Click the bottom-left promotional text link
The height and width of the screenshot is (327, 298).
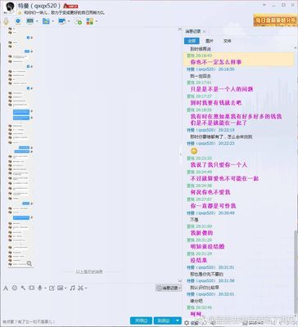point(29,322)
